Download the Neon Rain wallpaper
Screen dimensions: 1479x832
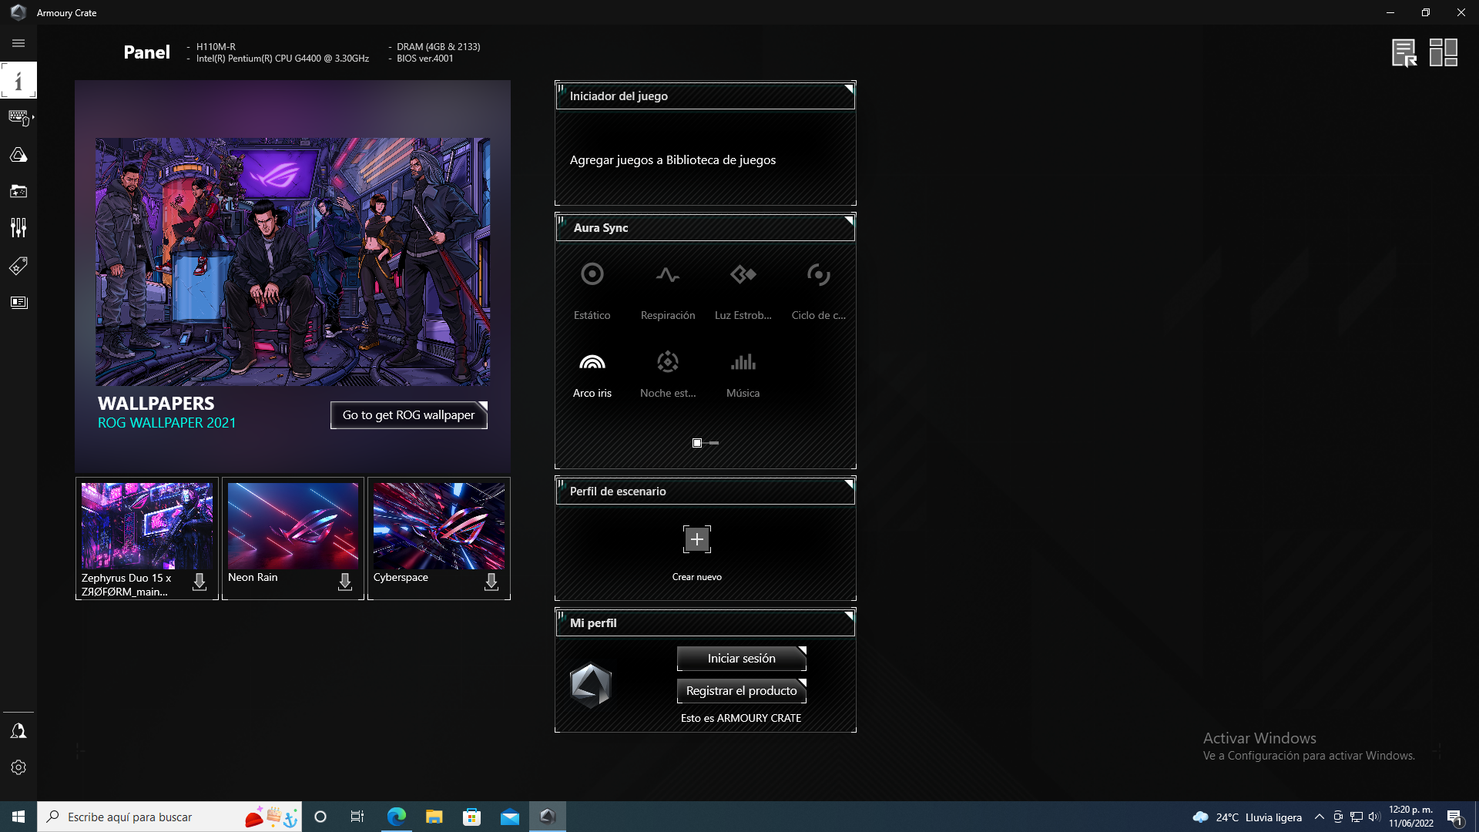click(345, 582)
